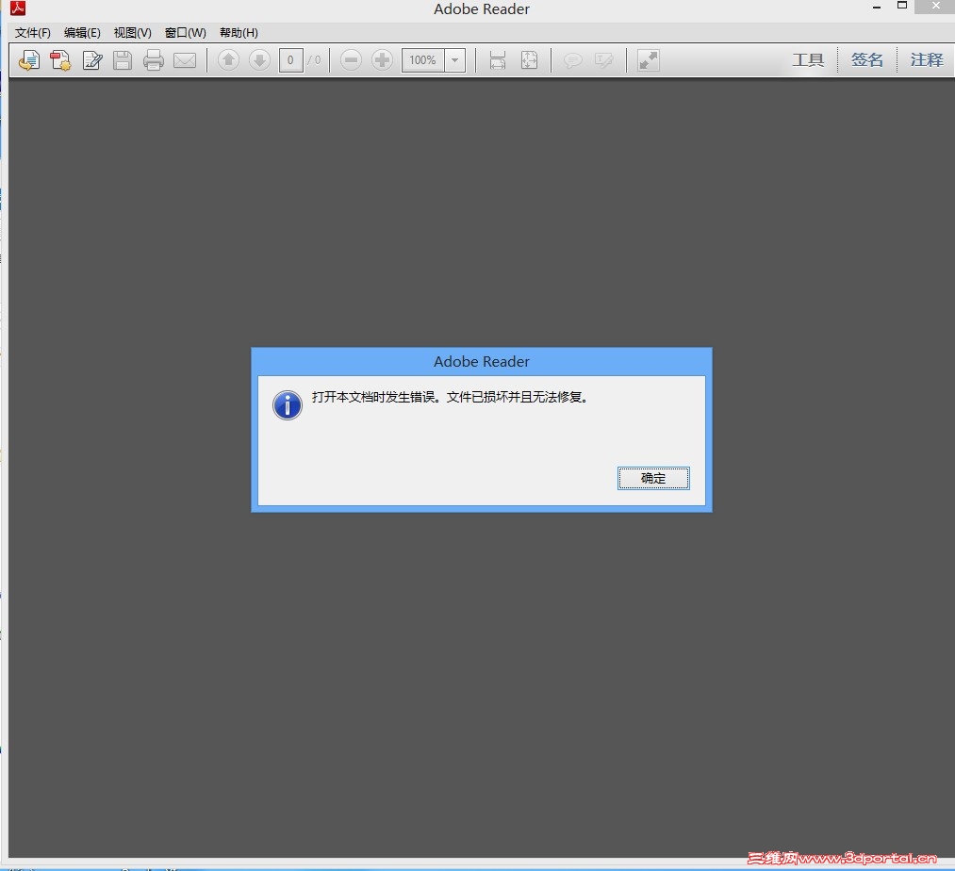This screenshot has width=955, height=871.
Task: Open the 帮助(H) menu
Action: point(239,33)
